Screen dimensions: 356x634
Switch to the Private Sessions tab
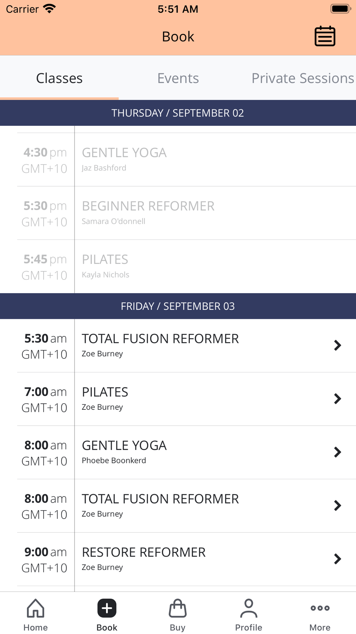click(303, 78)
